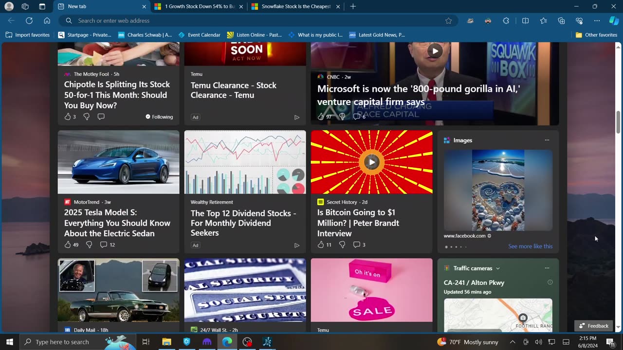623x350 pixels.
Task: Open the Windows Start menu
Action: coord(10,342)
